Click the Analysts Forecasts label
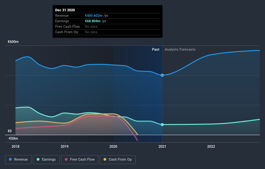This screenshot has height=169, width=265. click(x=180, y=49)
